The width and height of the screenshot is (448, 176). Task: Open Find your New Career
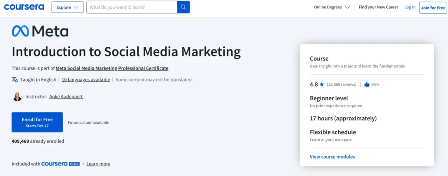point(378,7)
